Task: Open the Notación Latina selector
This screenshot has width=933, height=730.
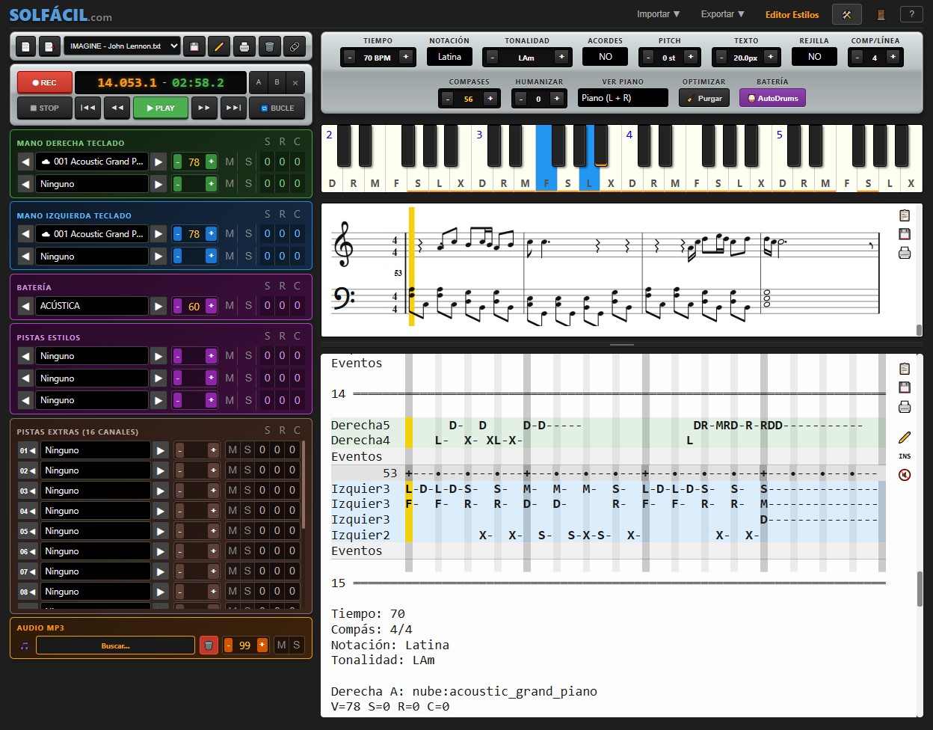Action: [x=449, y=57]
